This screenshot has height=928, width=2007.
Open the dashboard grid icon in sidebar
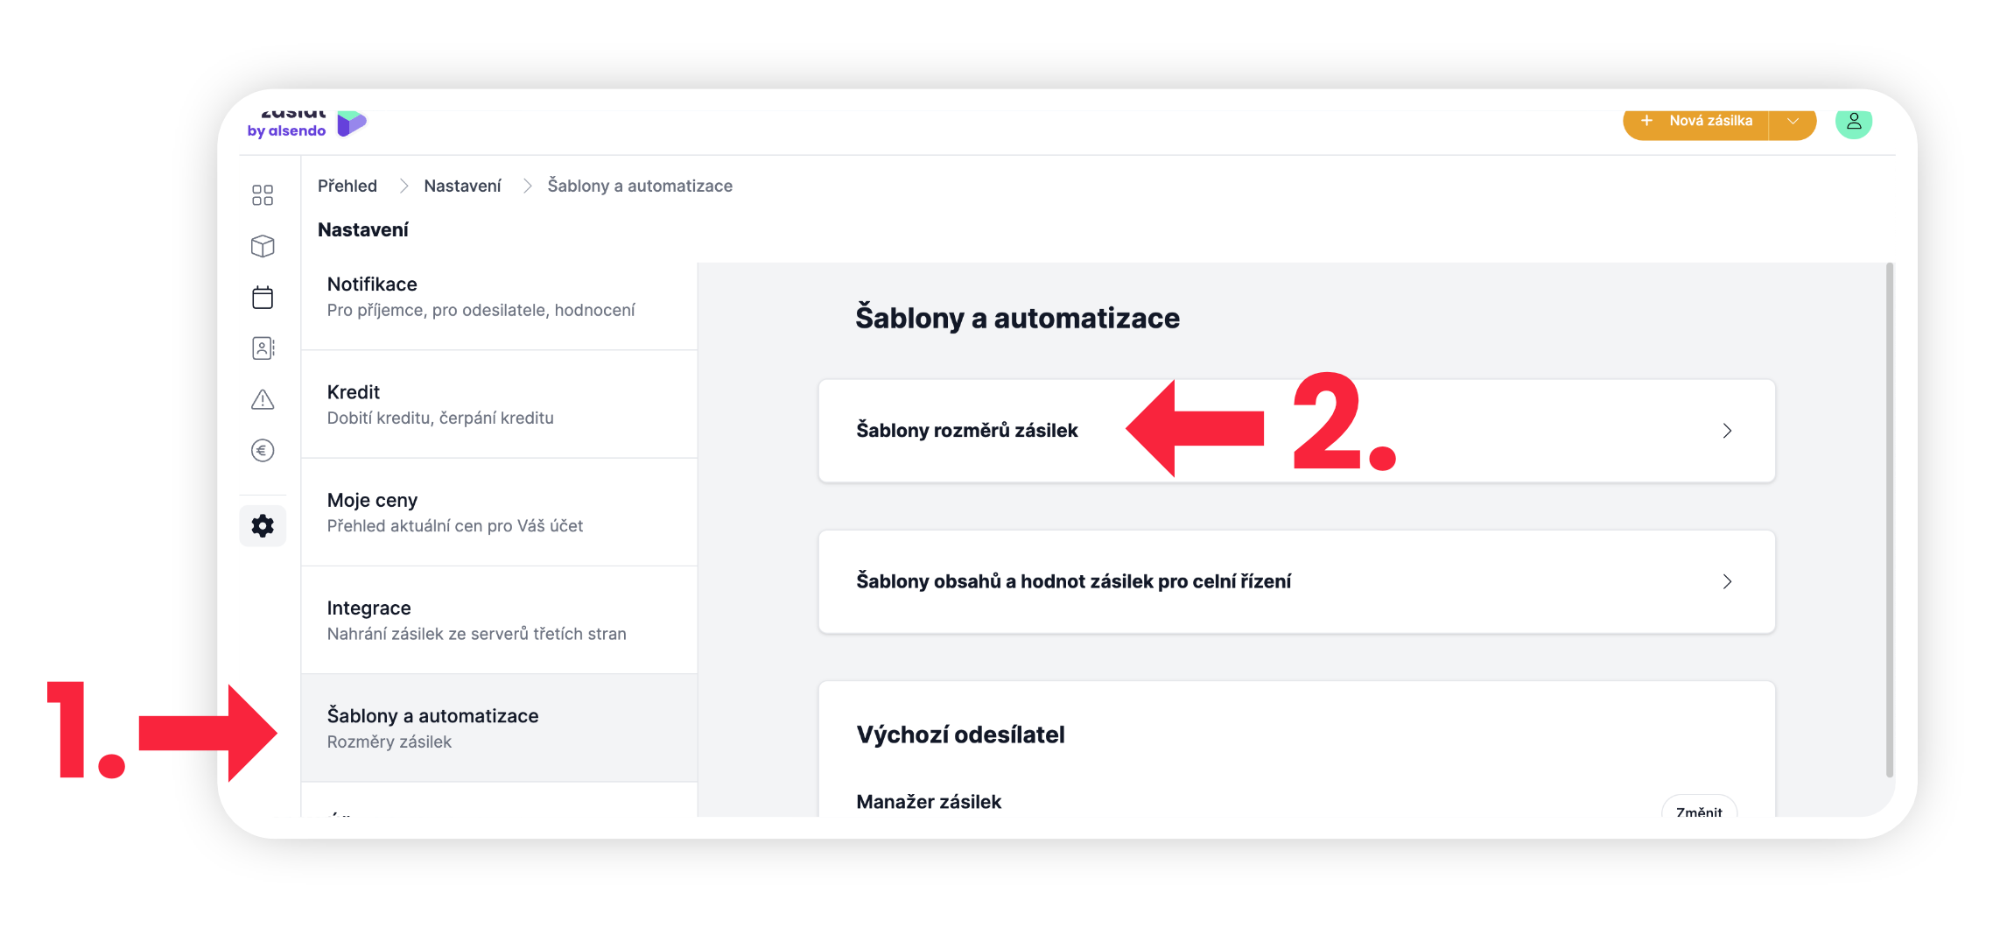(263, 195)
